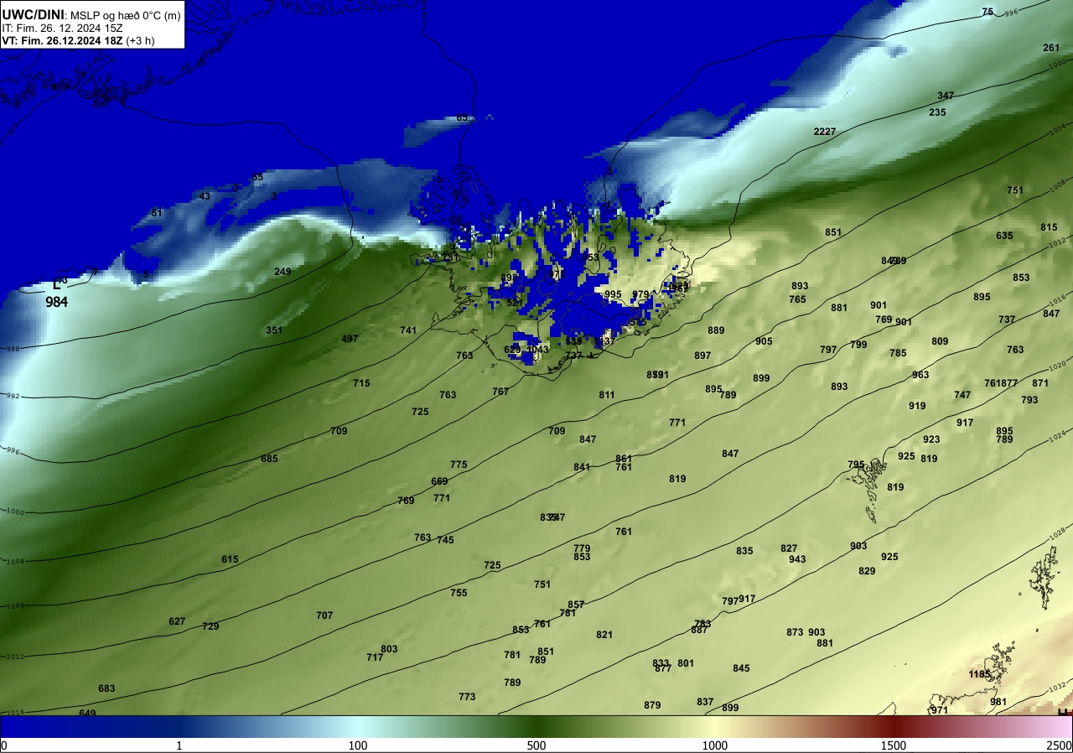The image size is (1073, 753).
Task: Click the 809 height value
Action: (940, 341)
